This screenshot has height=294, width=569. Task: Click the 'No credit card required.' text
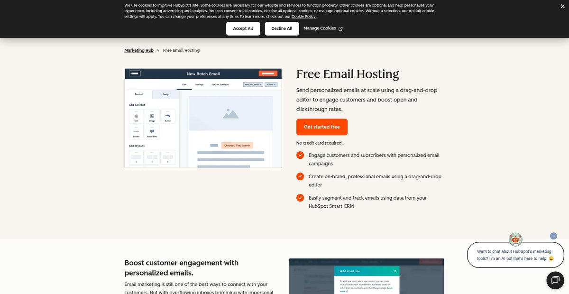320,143
